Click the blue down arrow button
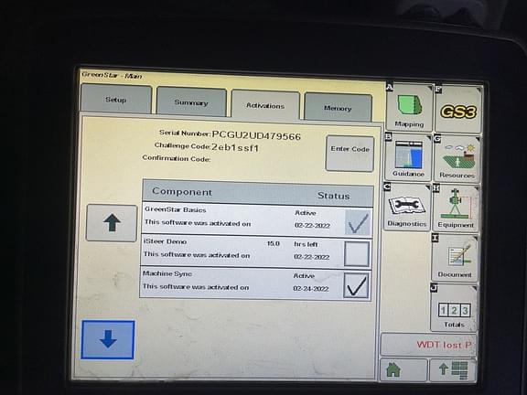Image resolution: width=527 pixels, height=395 pixels. (108, 339)
